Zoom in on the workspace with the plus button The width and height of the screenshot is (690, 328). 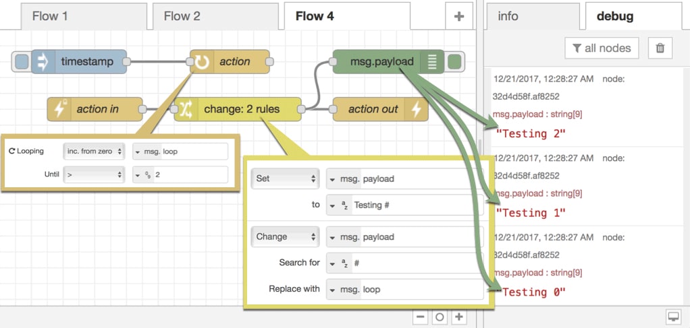(458, 317)
